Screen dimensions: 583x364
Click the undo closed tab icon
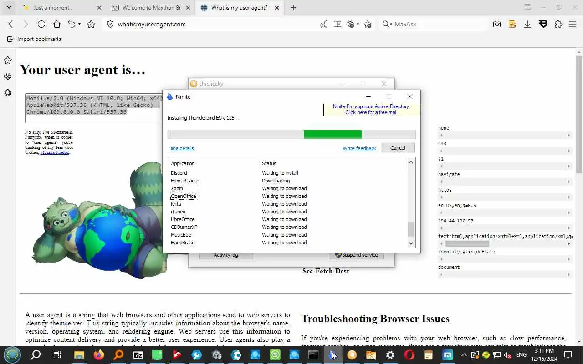72,24
